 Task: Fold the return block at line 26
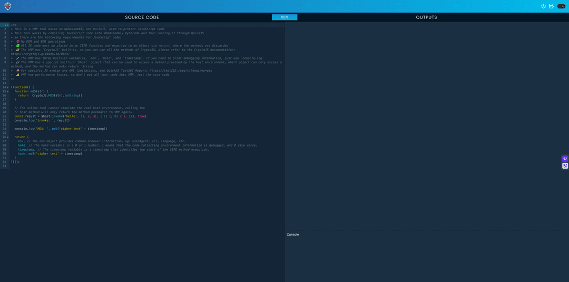(8, 137)
